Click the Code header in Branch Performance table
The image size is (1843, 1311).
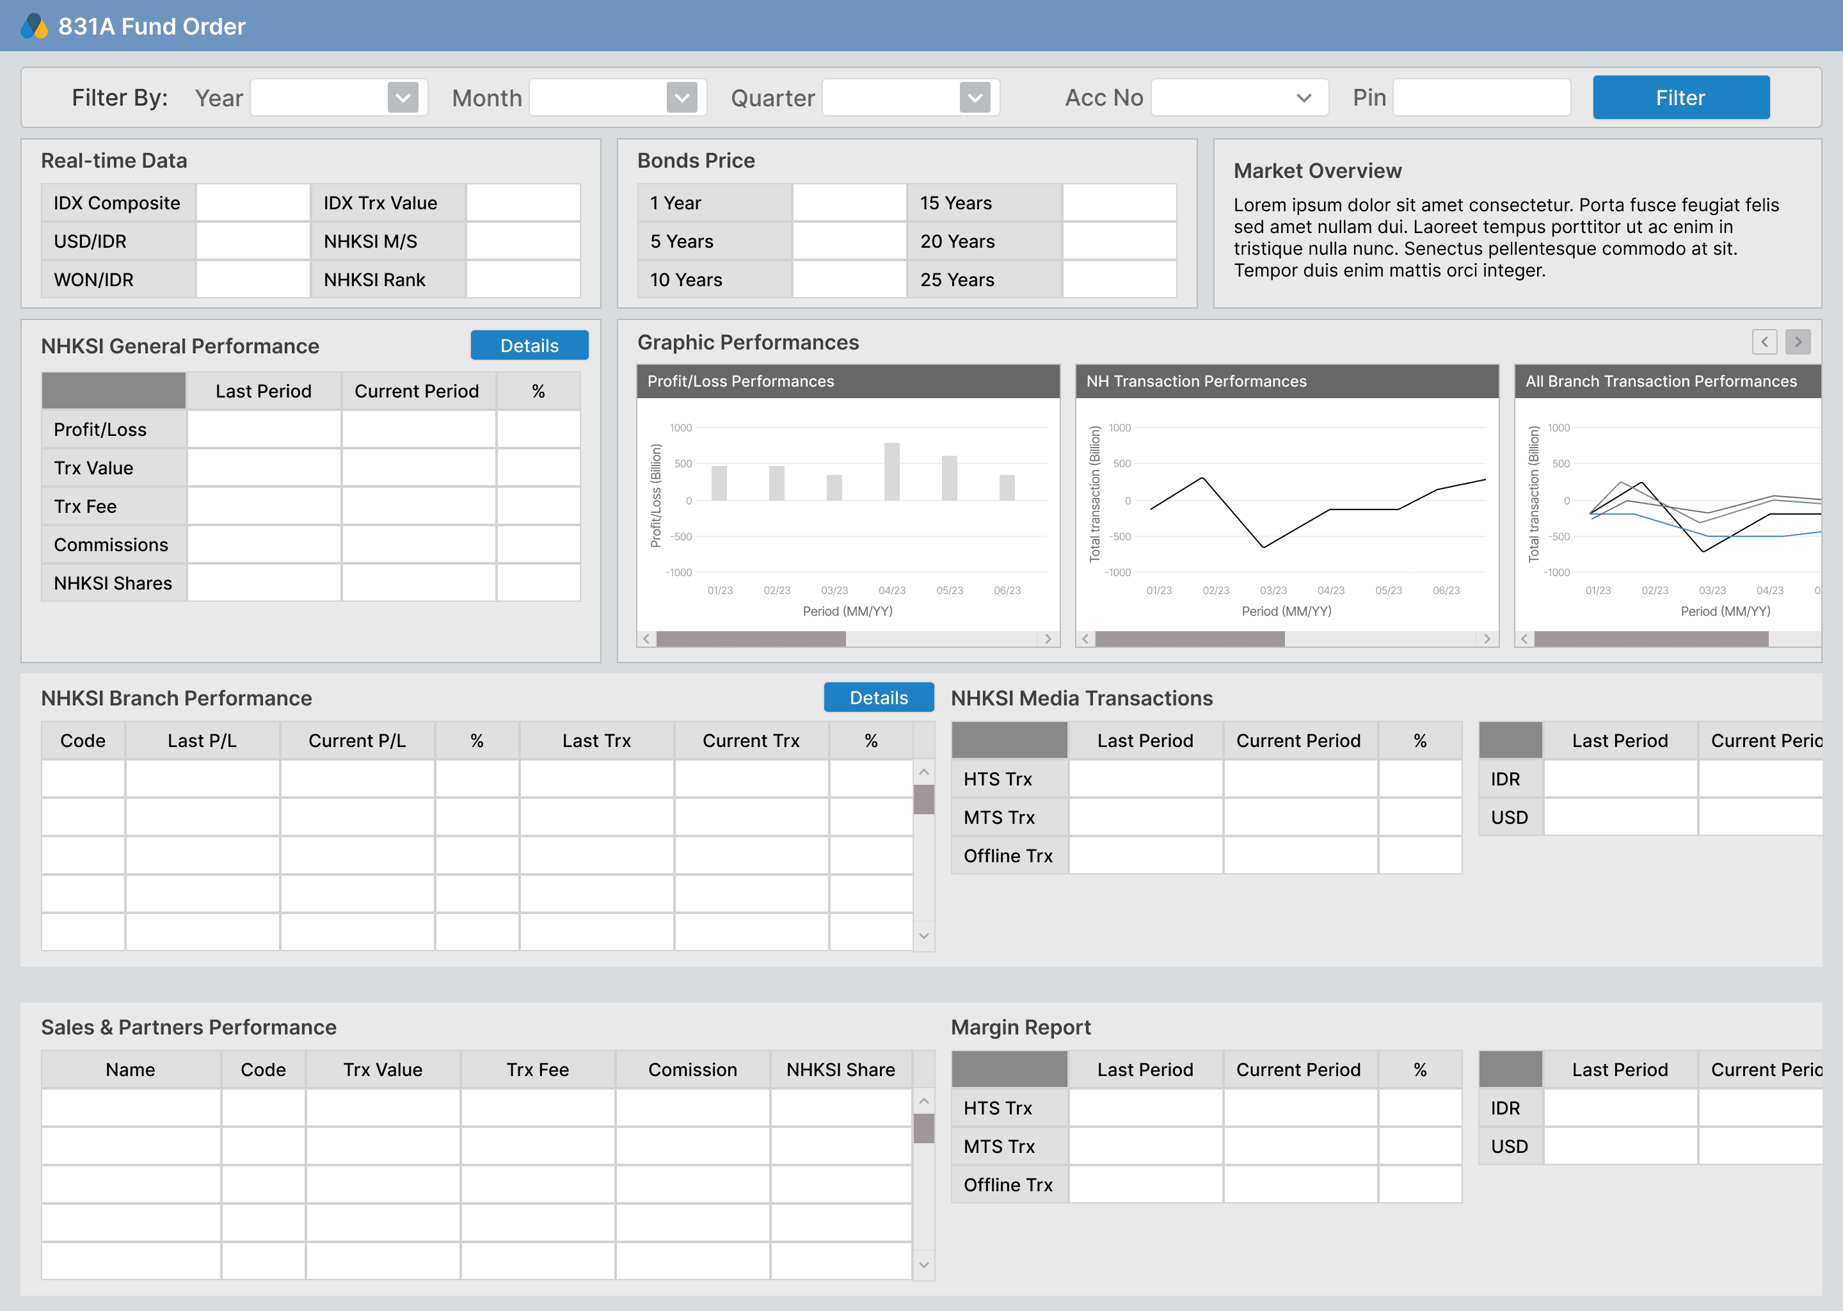83,740
